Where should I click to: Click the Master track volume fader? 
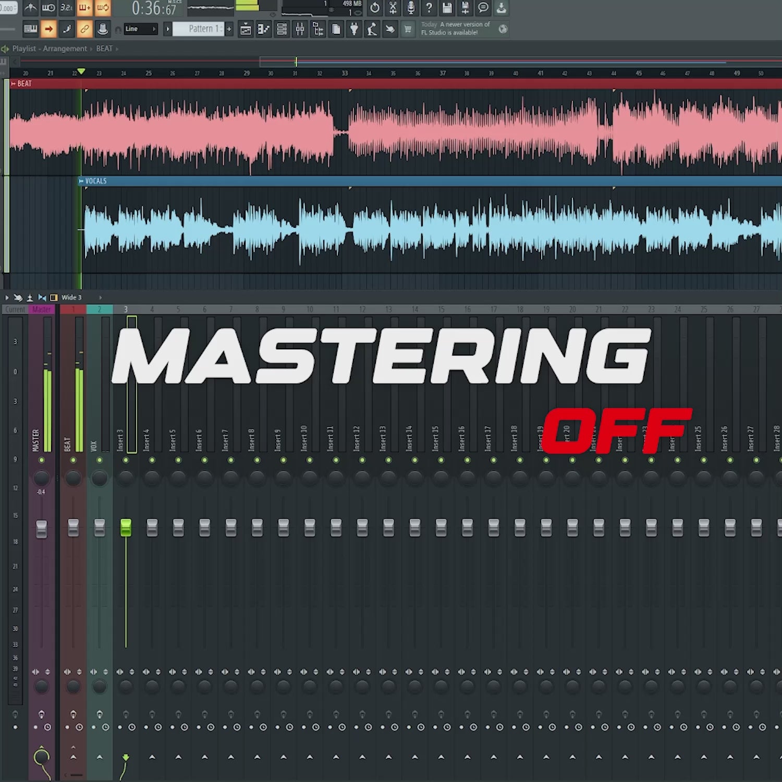pyautogui.click(x=41, y=529)
